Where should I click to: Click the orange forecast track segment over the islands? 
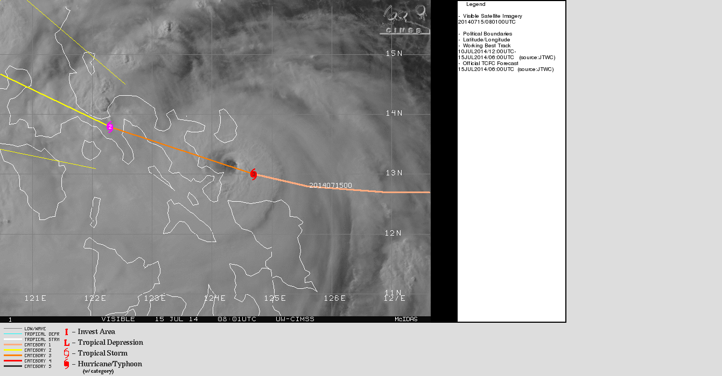click(180, 151)
